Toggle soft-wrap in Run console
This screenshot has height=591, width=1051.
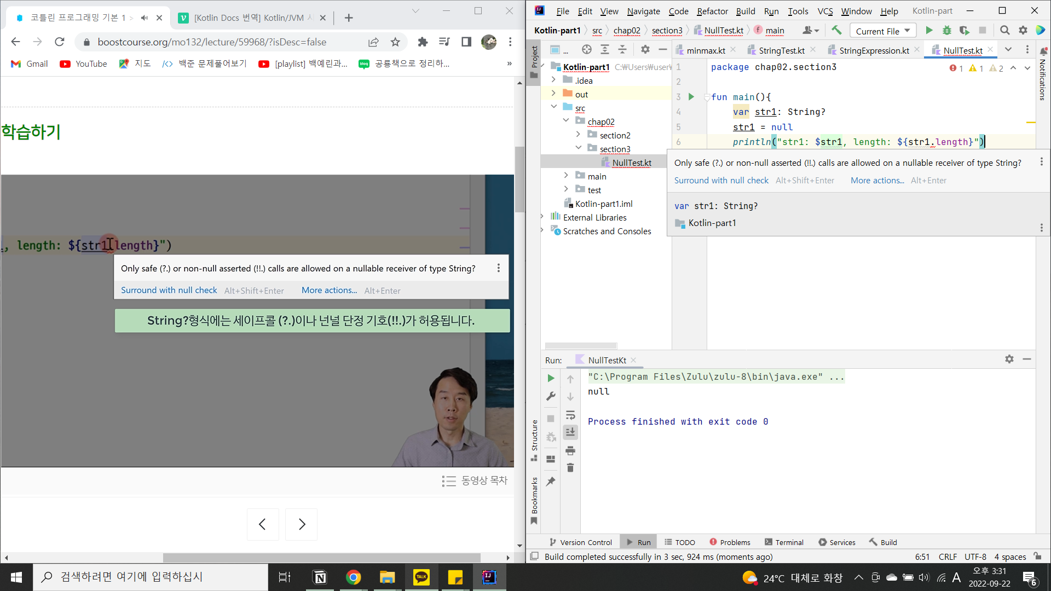pyautogui.click(x=570, y=415)
